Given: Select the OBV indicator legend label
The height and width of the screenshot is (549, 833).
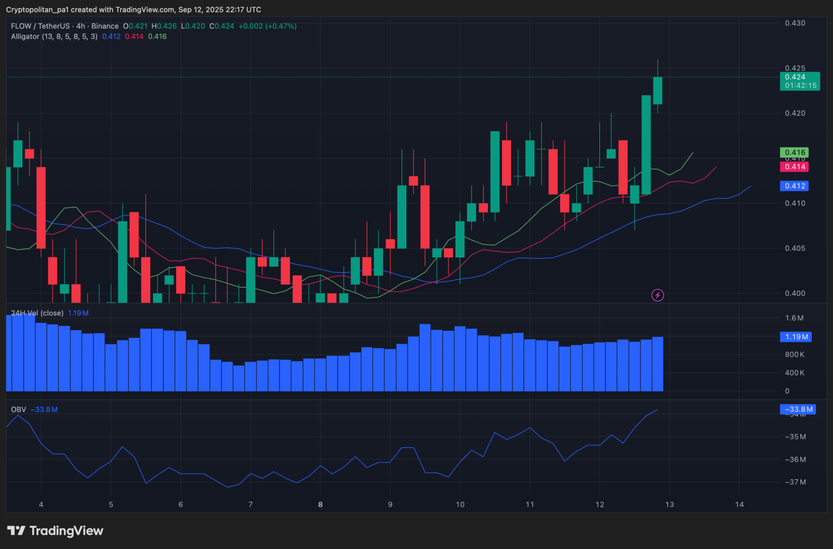Looking at the screenshot, I should click(x=18, y=409).
